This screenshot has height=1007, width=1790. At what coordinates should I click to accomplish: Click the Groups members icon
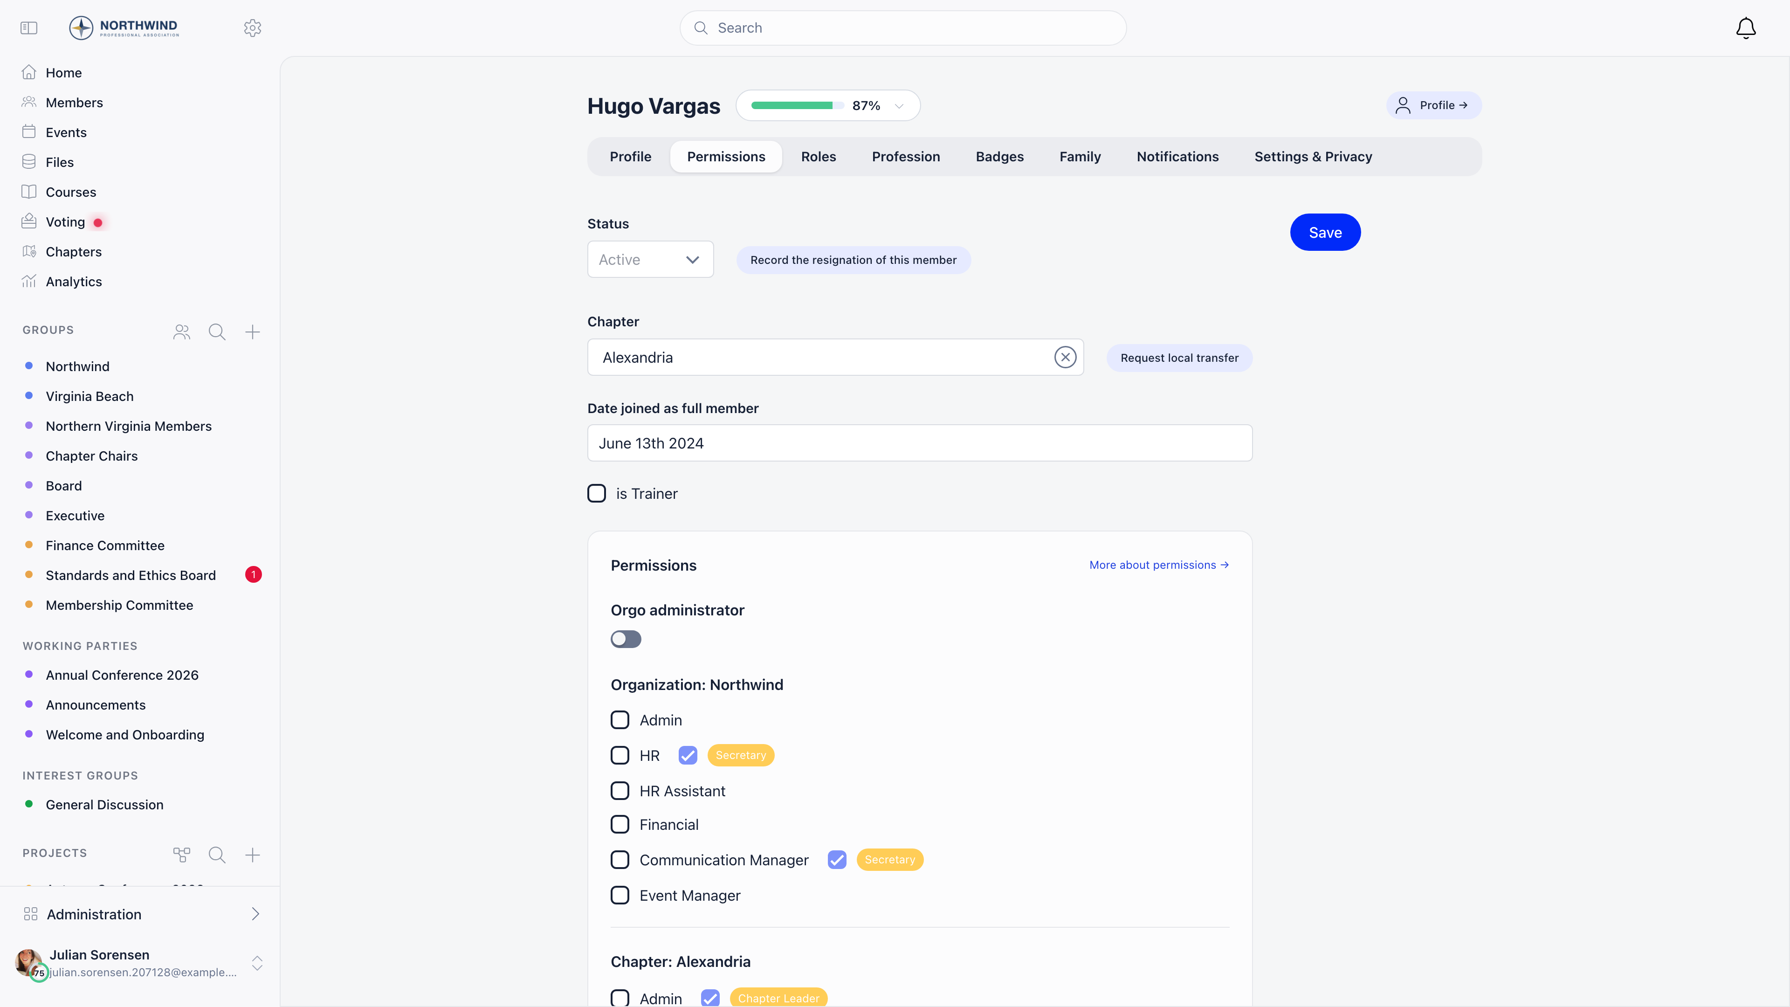[181, 331]
